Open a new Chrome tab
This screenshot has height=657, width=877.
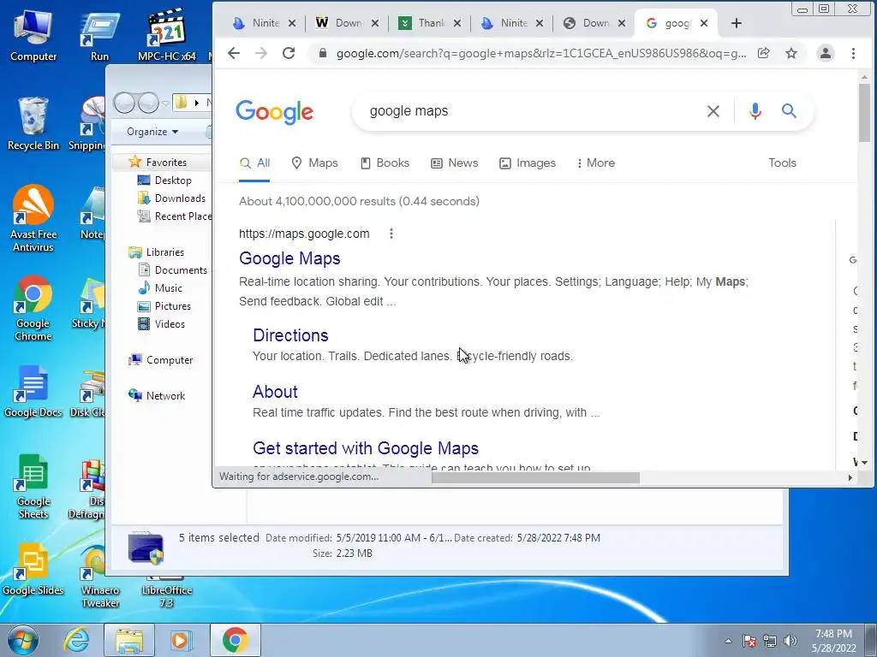(736, 23)
